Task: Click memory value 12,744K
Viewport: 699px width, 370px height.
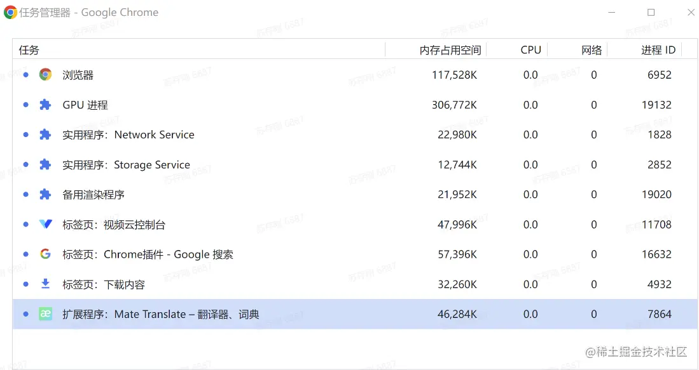Action: pos(457,164)
